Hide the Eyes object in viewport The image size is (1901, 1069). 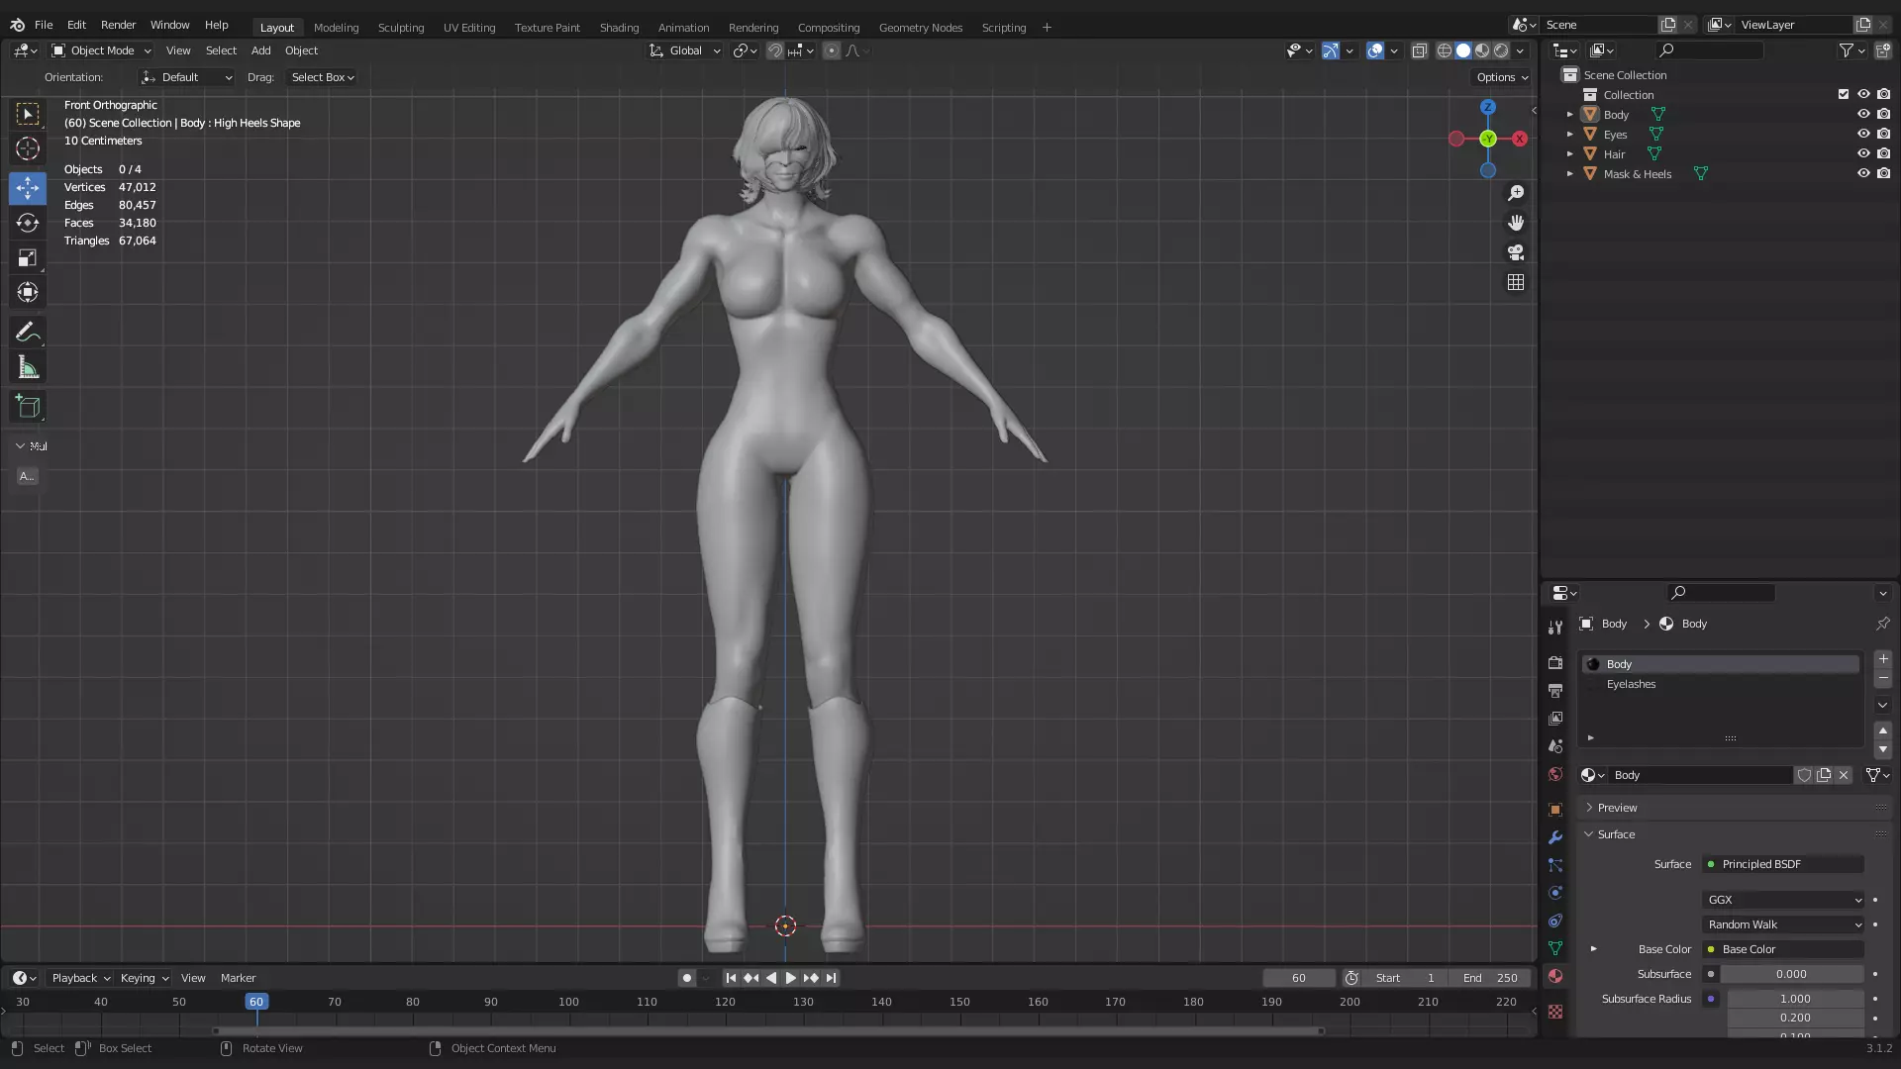pos(1863,134)
